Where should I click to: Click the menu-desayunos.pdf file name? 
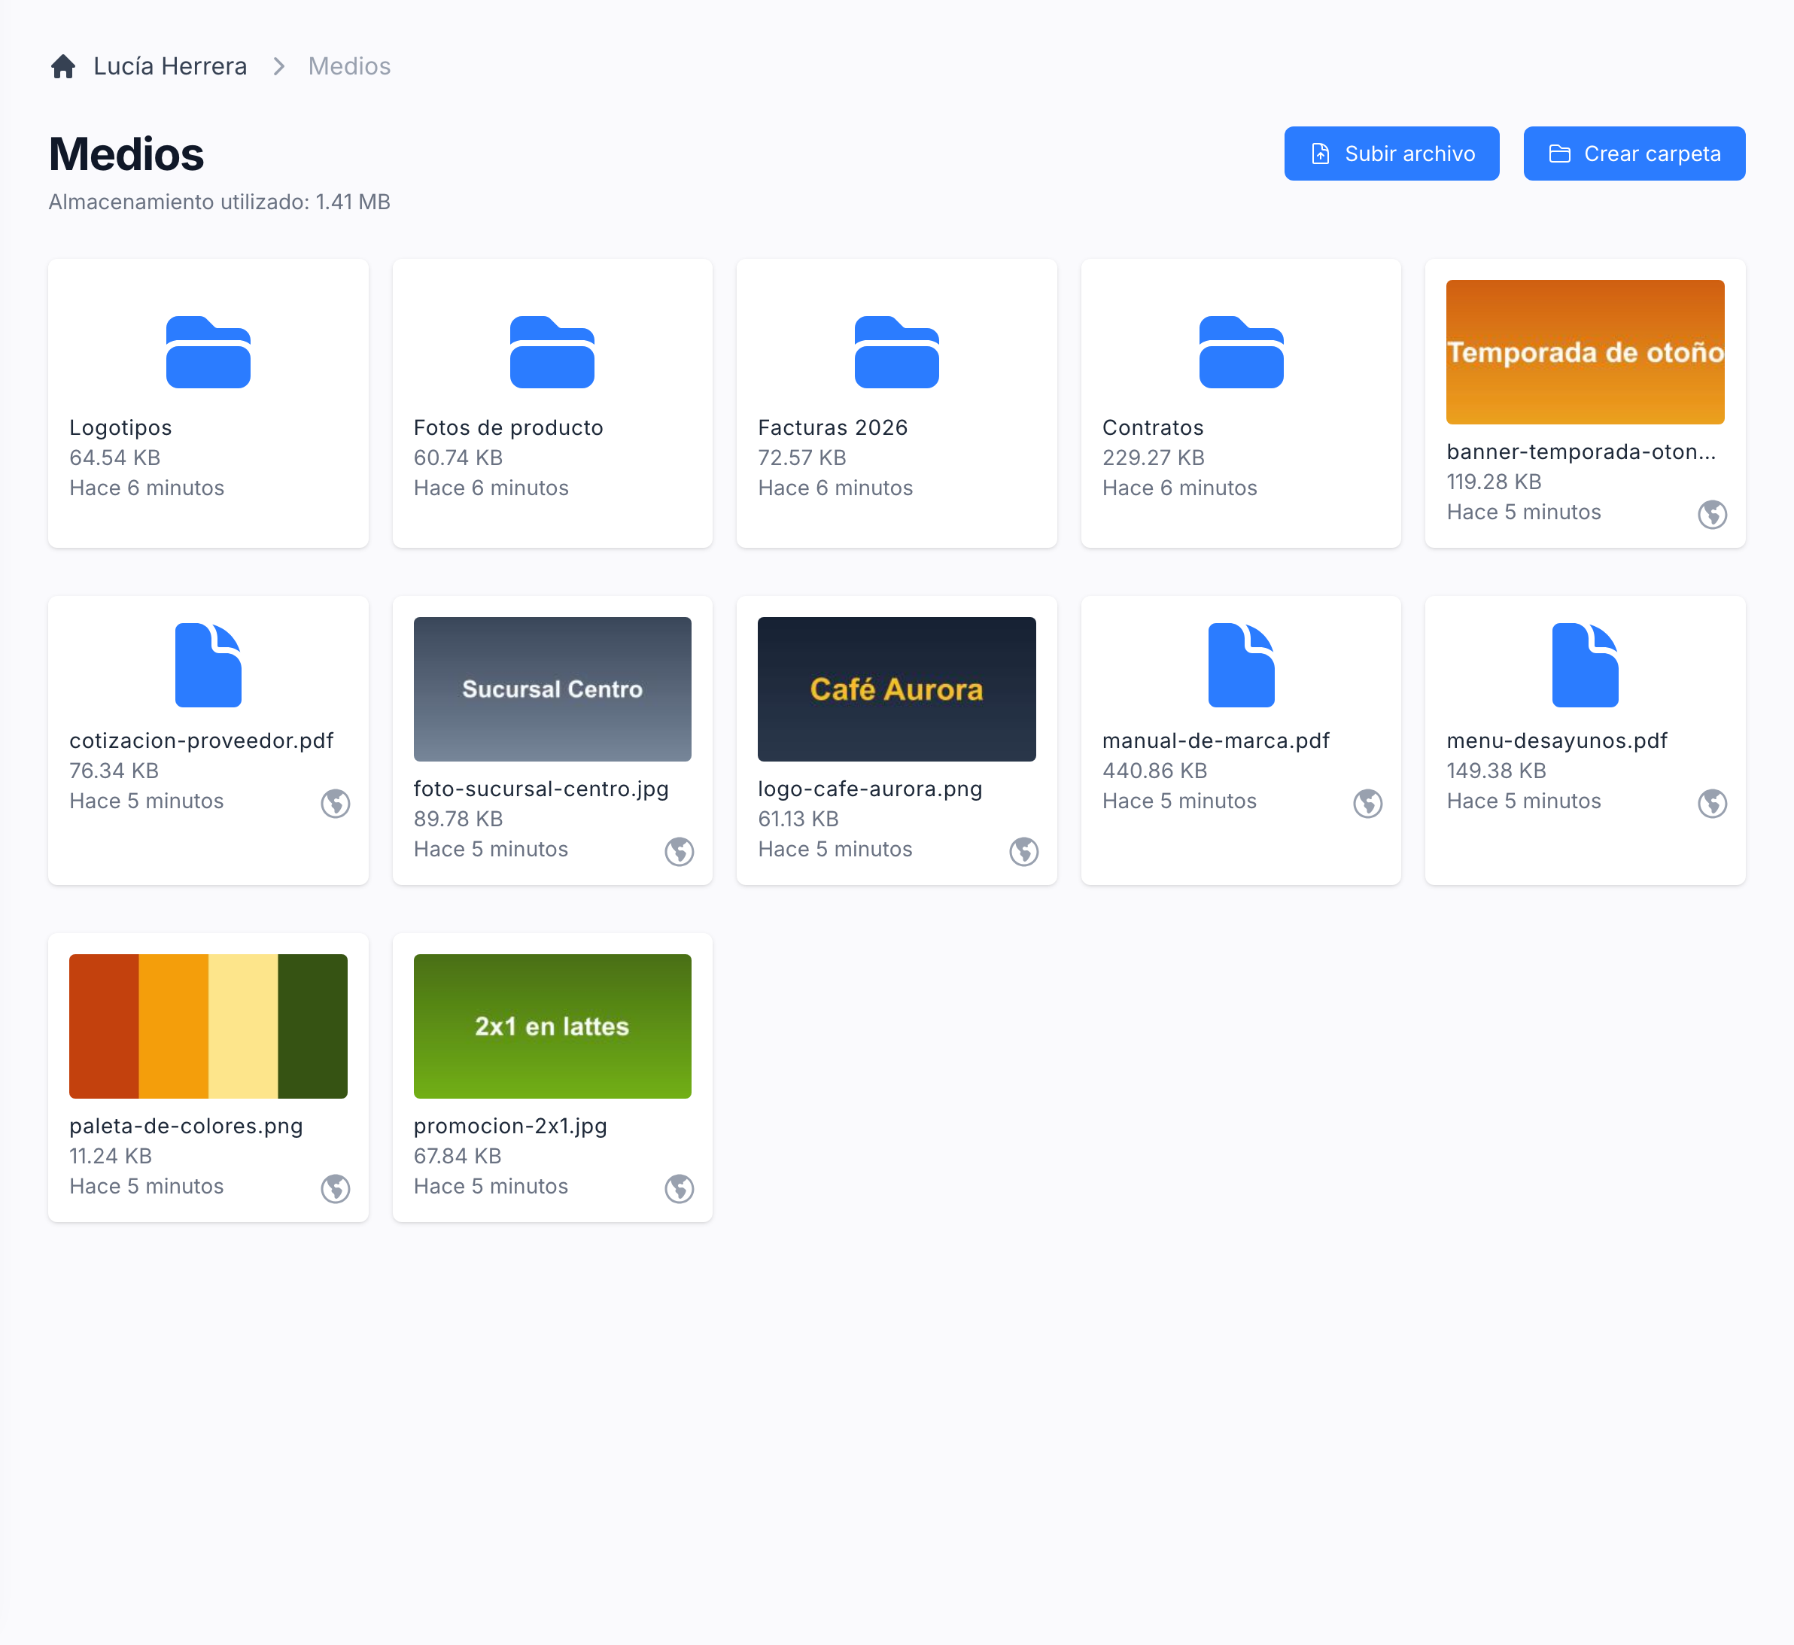point(1557,740)
